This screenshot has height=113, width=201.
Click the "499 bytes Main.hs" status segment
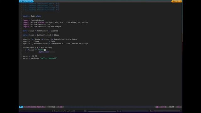tap(34, 107)
